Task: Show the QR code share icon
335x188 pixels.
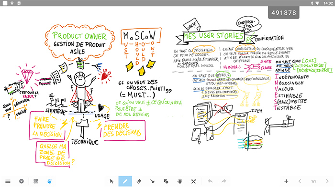Action: click(36, 181)
